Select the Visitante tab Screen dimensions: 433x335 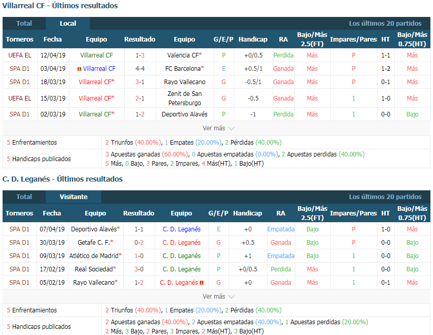(73, 197)
